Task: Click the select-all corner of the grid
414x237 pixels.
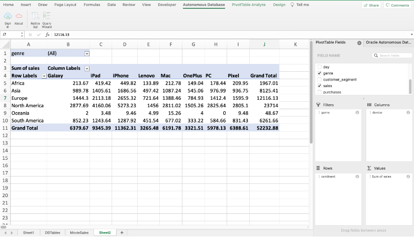Action: click(x=5, y=44)
